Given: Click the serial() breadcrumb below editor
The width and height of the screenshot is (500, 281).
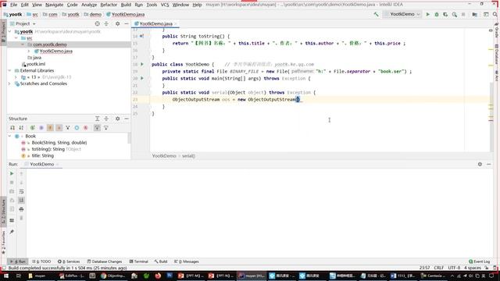Looking at the screenshot, I should pos(188,156).
